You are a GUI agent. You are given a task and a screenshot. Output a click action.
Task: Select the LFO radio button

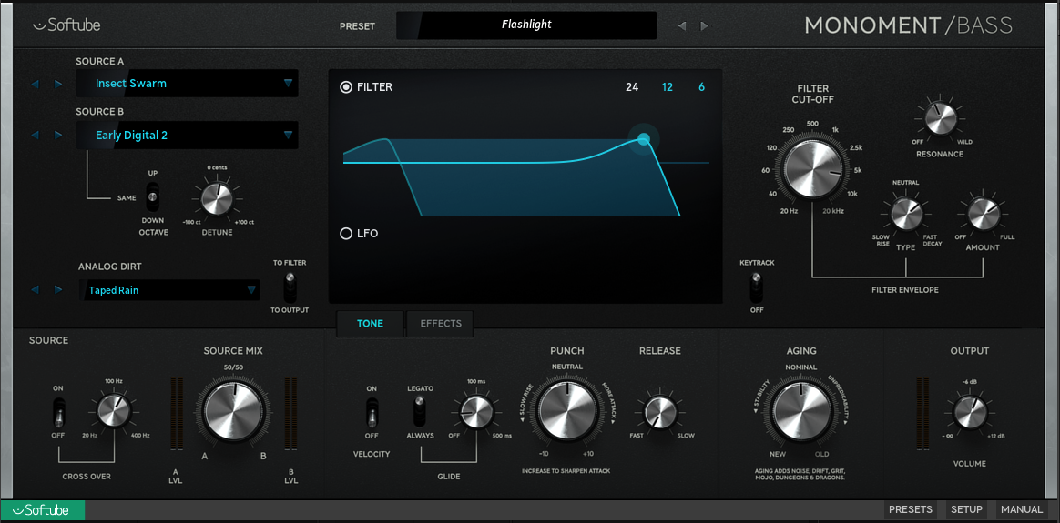pyautogui.click(x=346, y=234)
